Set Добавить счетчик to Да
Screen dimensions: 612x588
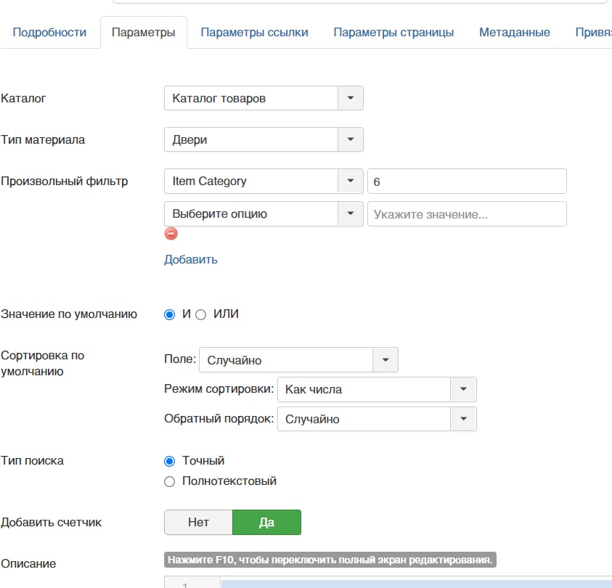click(267, 522)
